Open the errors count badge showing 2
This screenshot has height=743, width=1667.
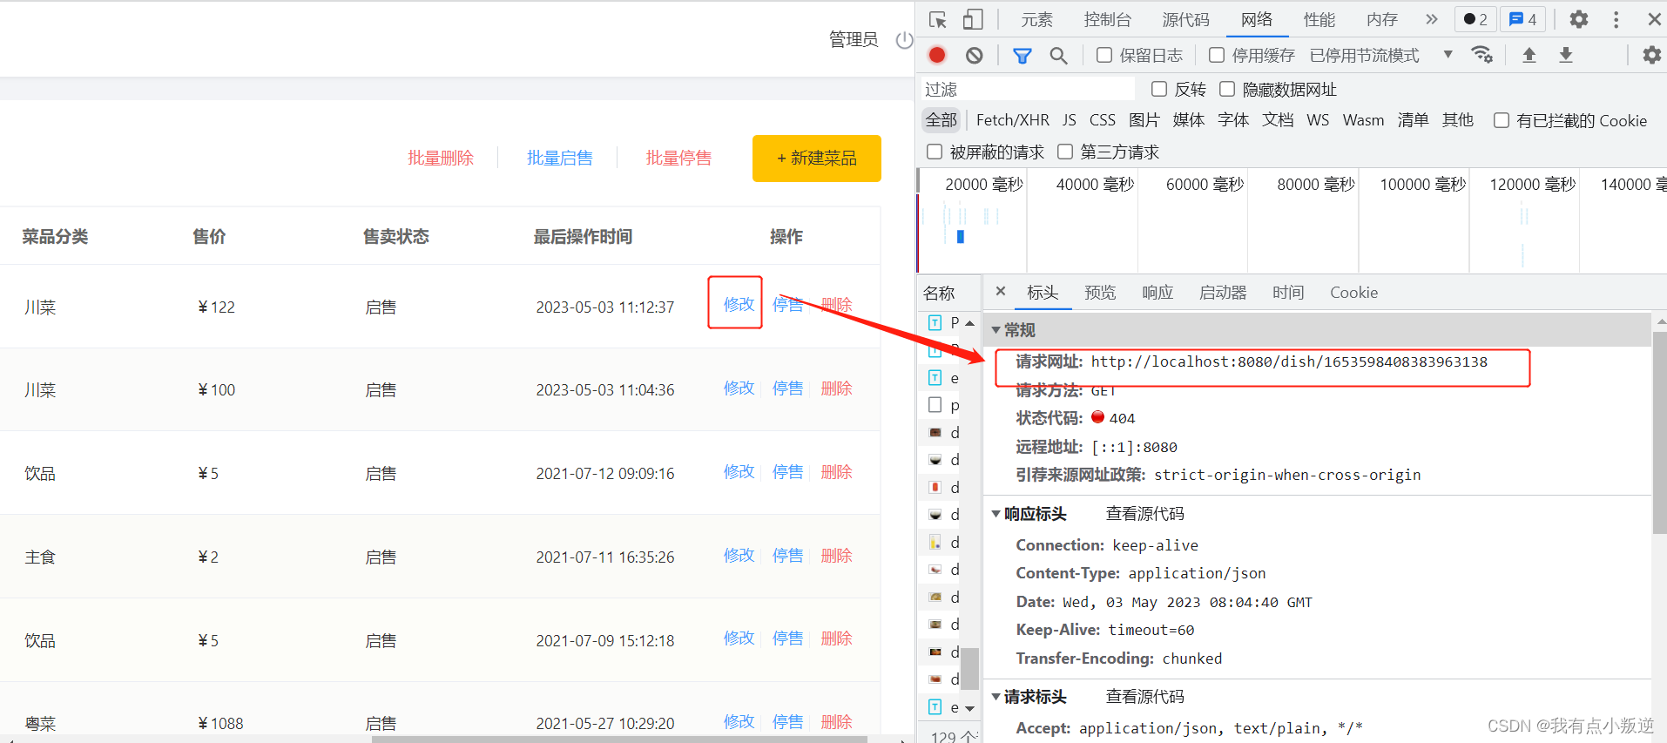1475,19
